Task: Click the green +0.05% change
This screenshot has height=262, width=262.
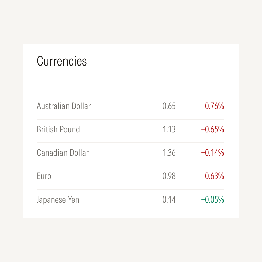Action: click(212, 200)
